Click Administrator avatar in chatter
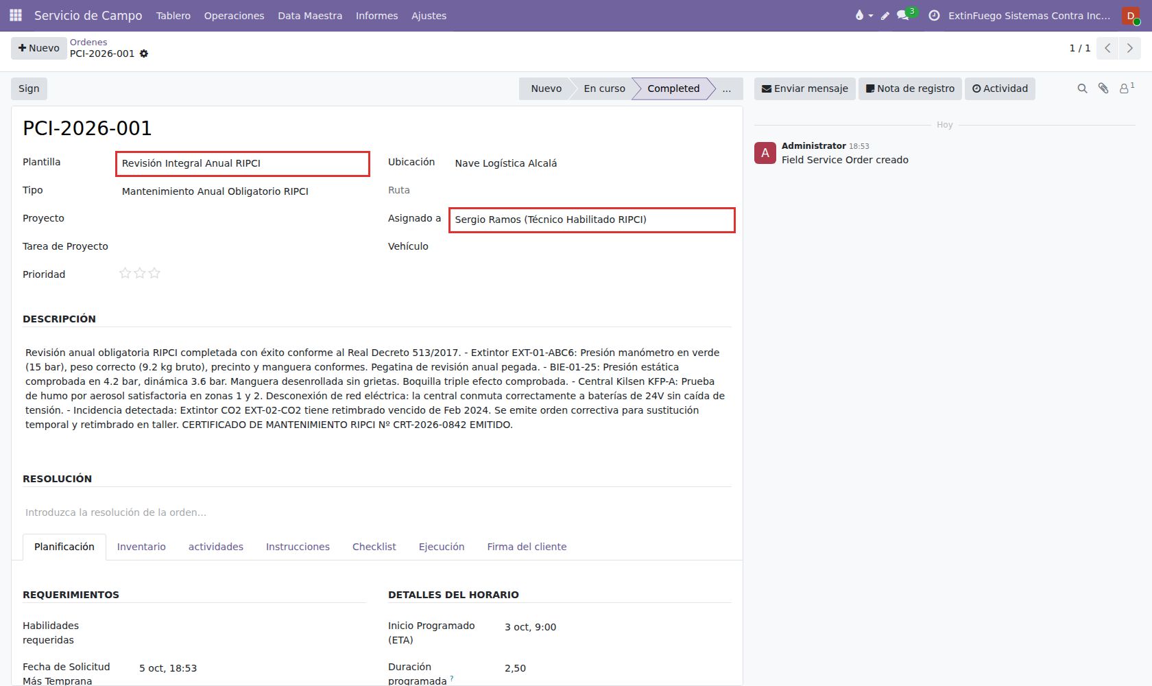Viewport: 1152px width, 686px height. point(765,153)
